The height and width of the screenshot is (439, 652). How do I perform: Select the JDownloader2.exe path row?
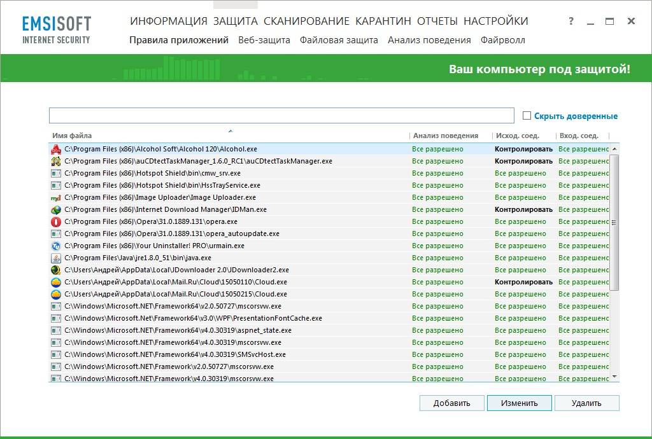point(177,270)
